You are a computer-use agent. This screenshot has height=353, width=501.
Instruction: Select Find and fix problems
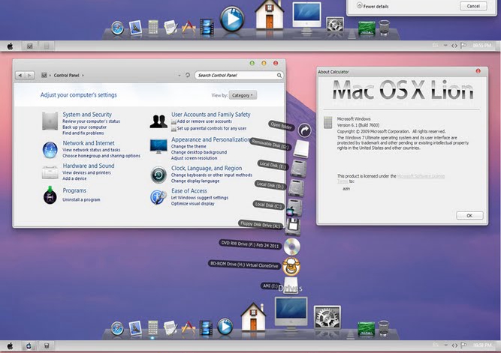click(83, 133)
